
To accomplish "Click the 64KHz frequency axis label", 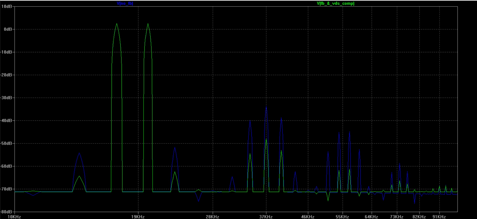I will coord(371,217).
